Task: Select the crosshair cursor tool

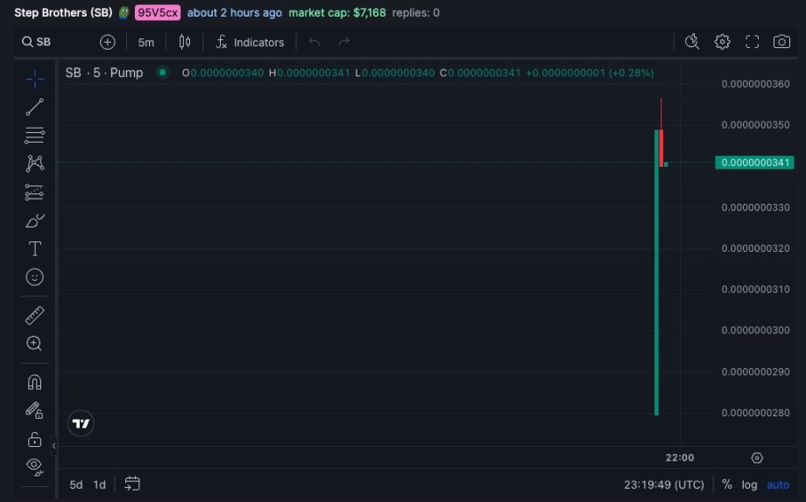Action: click(35, 80)
